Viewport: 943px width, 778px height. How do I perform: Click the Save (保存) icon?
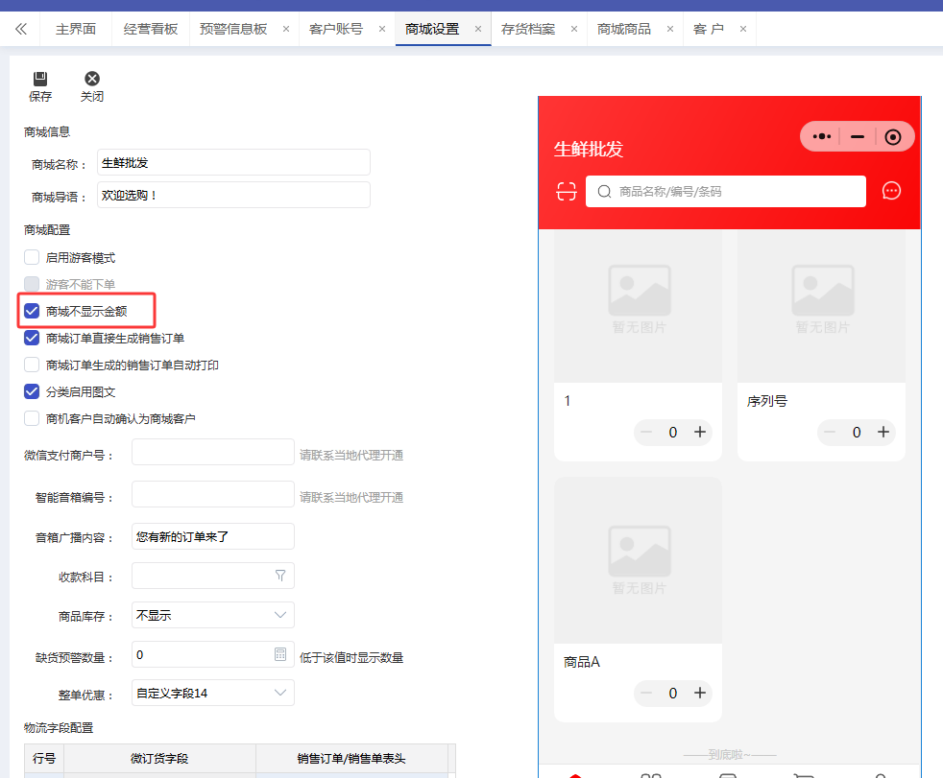click(40, 80)
